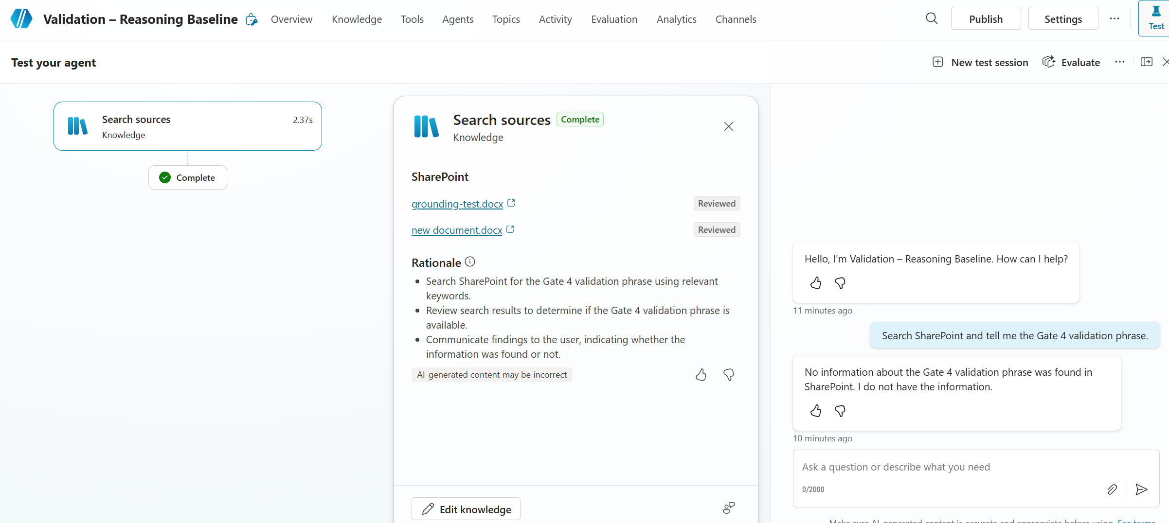Toggle the Test panel button
This screenshot has width=1169, height=523.
1156,18
